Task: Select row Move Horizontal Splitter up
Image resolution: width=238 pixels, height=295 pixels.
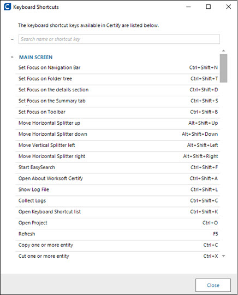Action: point(117,123)
